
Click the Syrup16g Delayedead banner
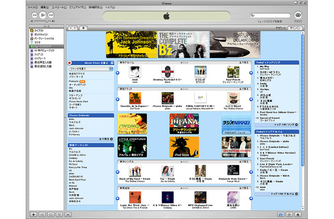pos(235,44)
